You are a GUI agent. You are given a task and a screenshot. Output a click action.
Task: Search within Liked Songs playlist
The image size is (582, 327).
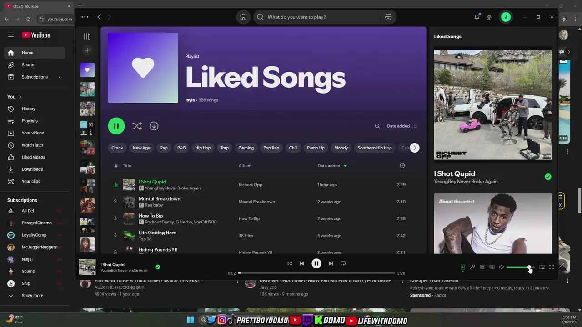tap(377, 126)
